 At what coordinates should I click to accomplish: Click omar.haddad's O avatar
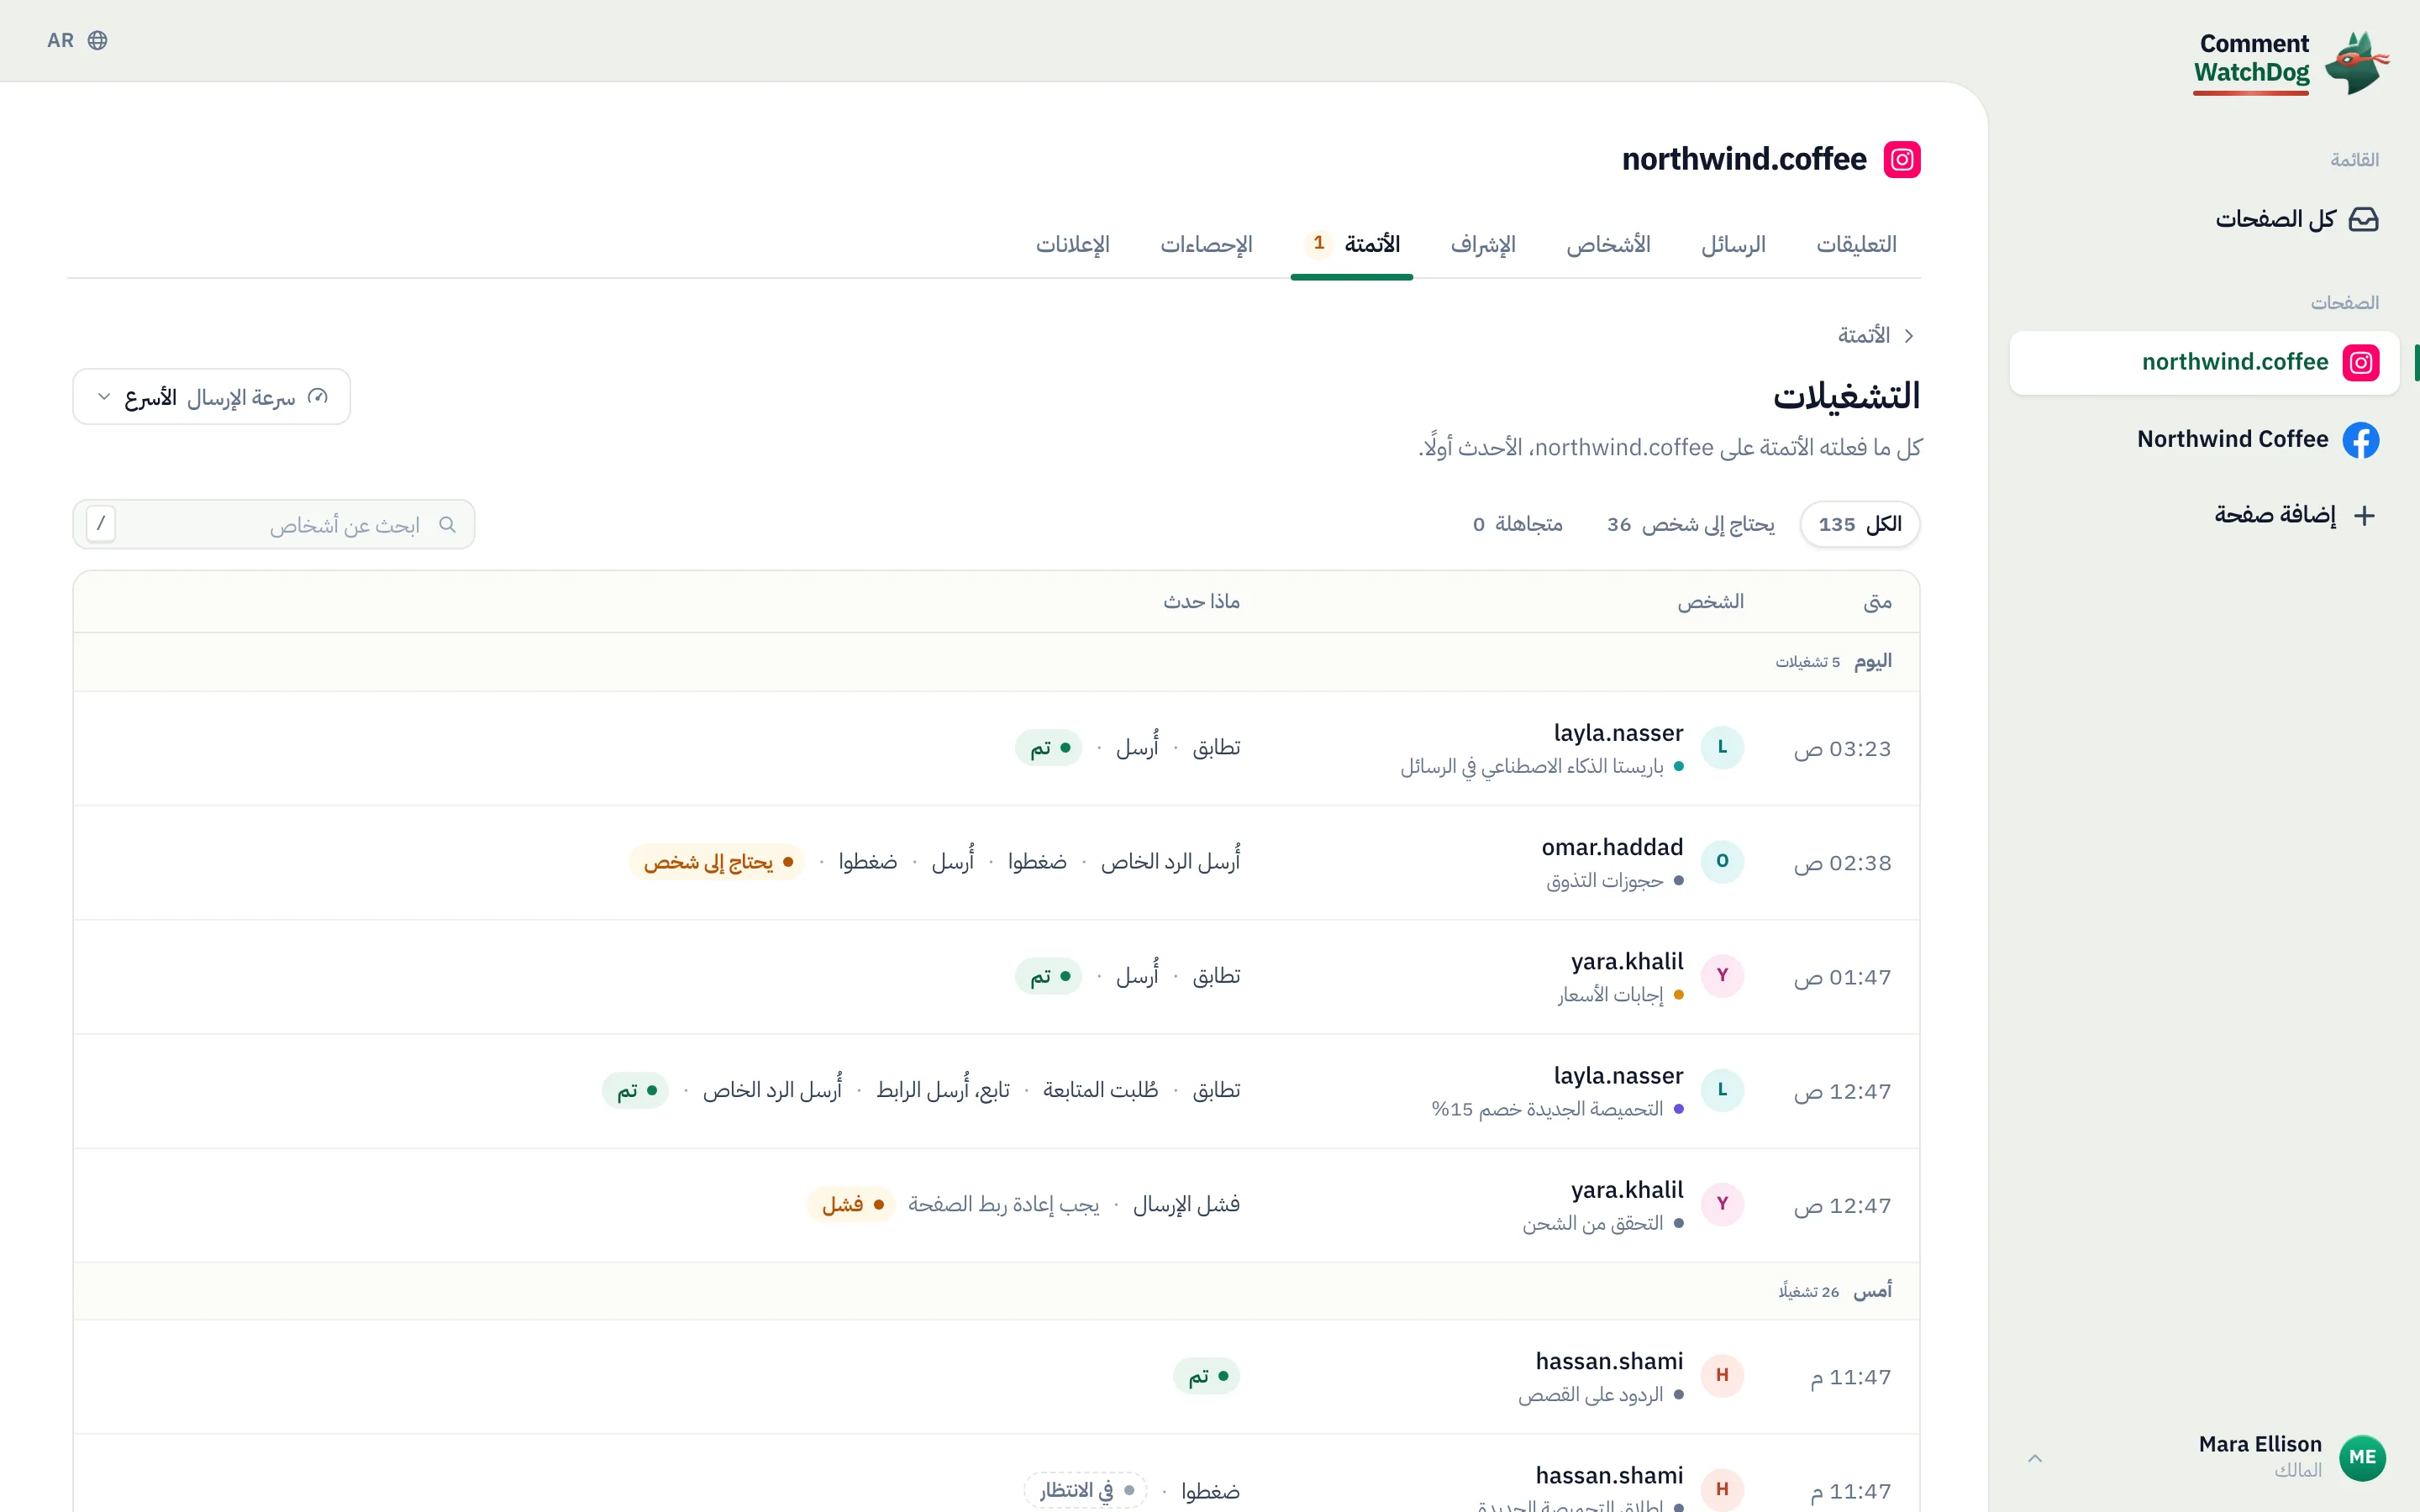1722,862
